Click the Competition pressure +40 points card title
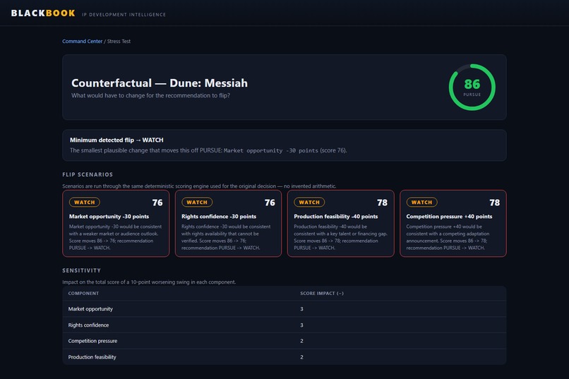The width and height of the screenshot is (569, 379). tap(449, 217)
